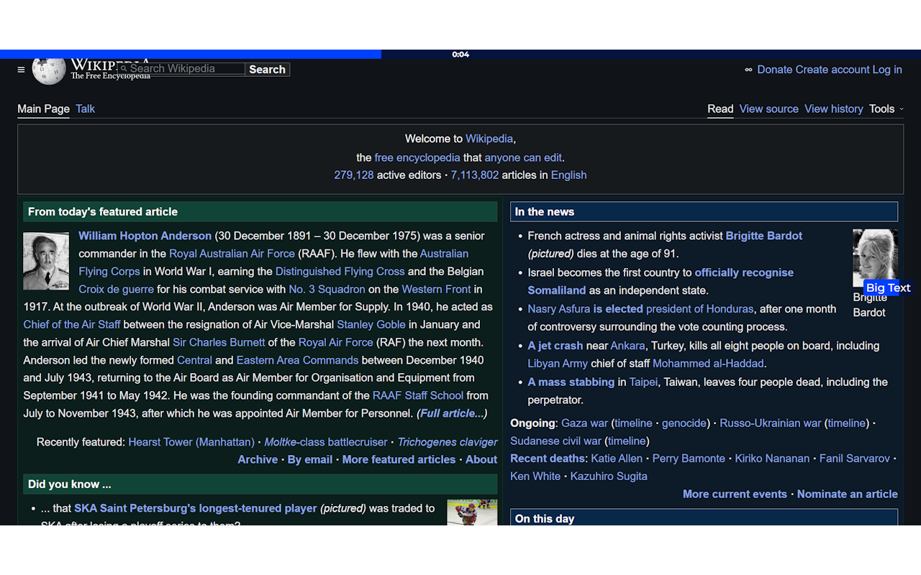Click the Ankara link

[x=628, y=346]
